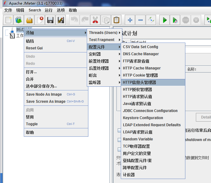Screen dimensions: 211x183
Task: Expand Test Fragment submenu
Action: [x=104, y=40]
